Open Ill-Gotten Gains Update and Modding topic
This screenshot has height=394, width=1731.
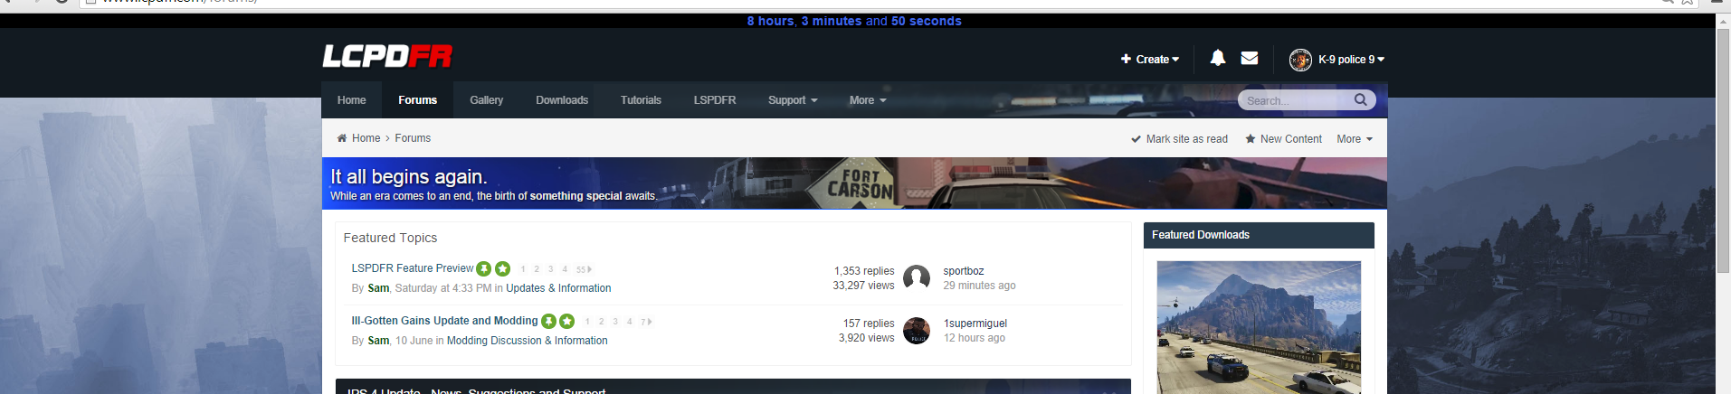point(444,321)
